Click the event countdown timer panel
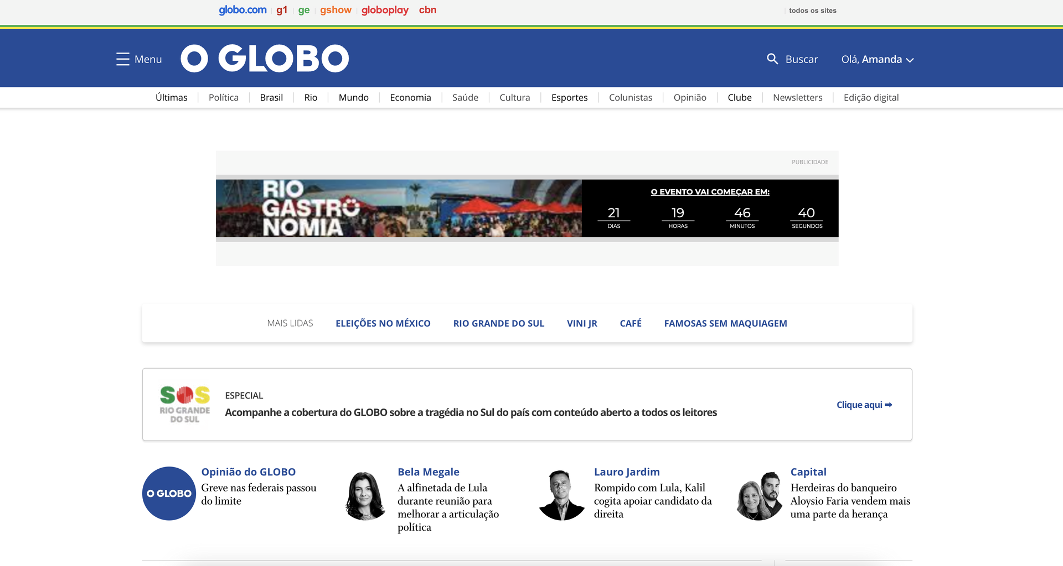Image resolution: width=1063 pixels, height=566 pixels. tap(710, 208)
